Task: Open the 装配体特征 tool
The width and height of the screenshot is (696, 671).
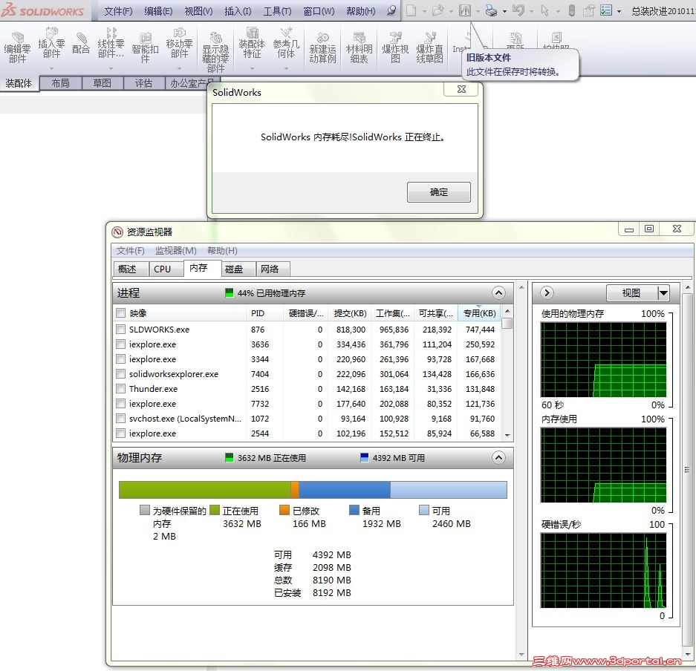Action: (x=252, y=44)
